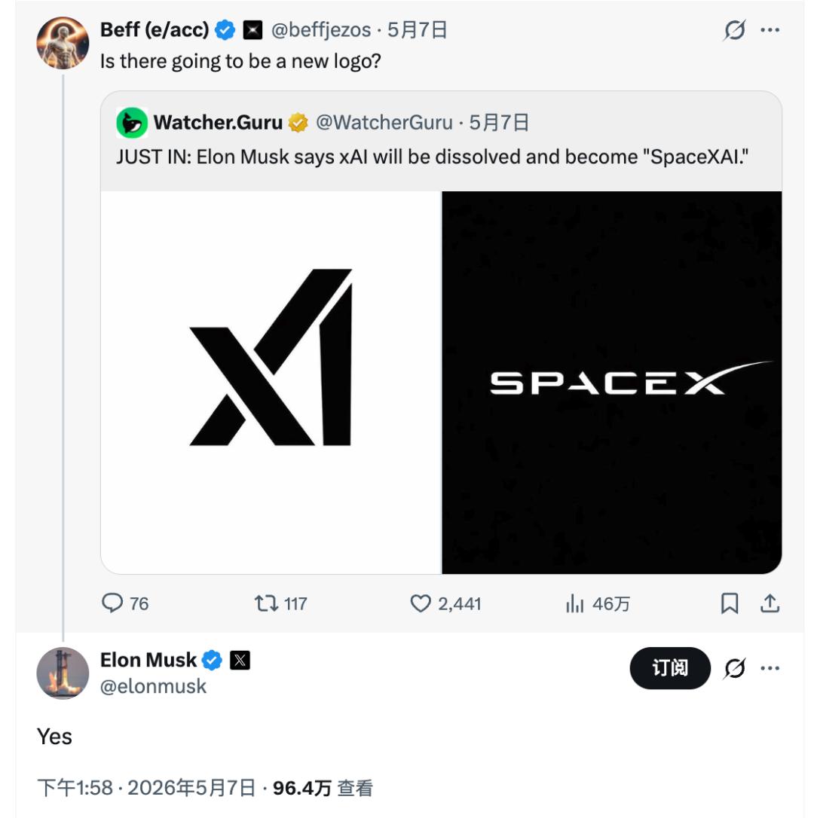Click Watcher.Guru account name in quote
Image resolution: width=814 pixels, height=818 pixels.
click(x=219, y=123)
